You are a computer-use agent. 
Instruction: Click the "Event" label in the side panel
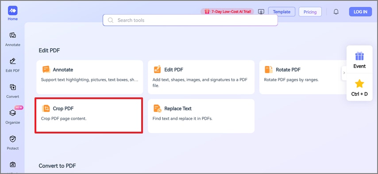[359, 66]
